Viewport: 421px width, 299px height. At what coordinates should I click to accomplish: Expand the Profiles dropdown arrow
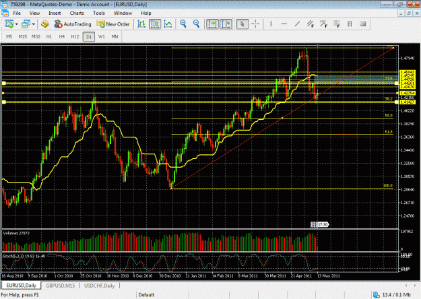34,24
